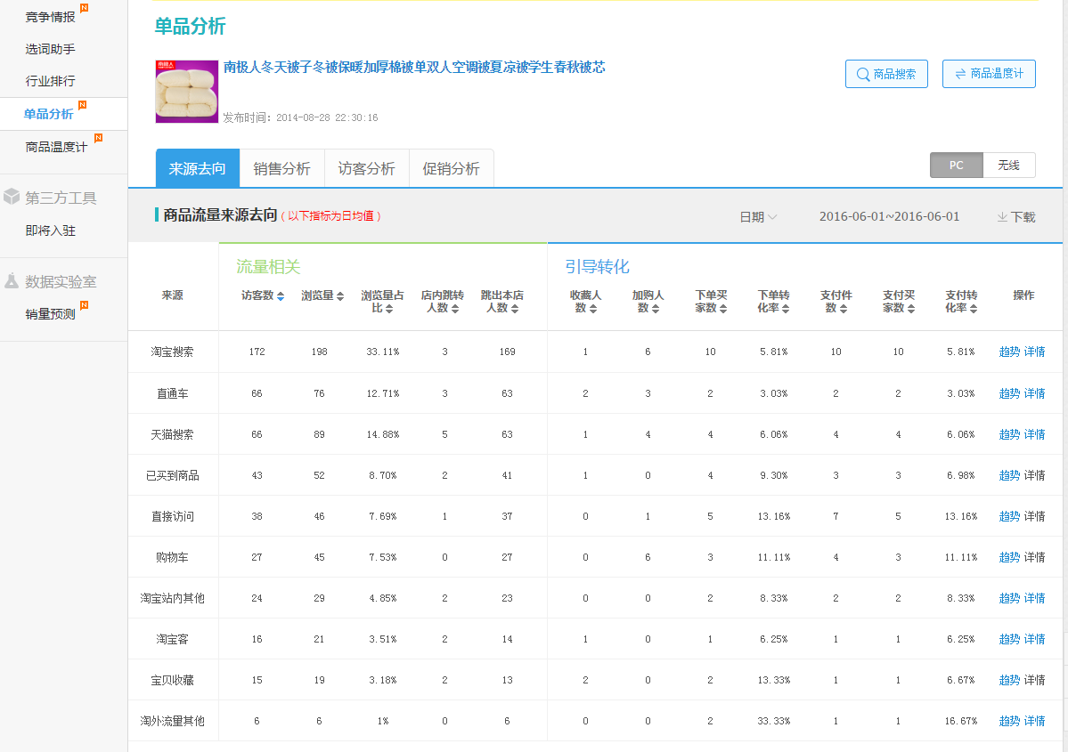
Task: Open date range 2016-06-01 picker
Action: tap(889, 216)
